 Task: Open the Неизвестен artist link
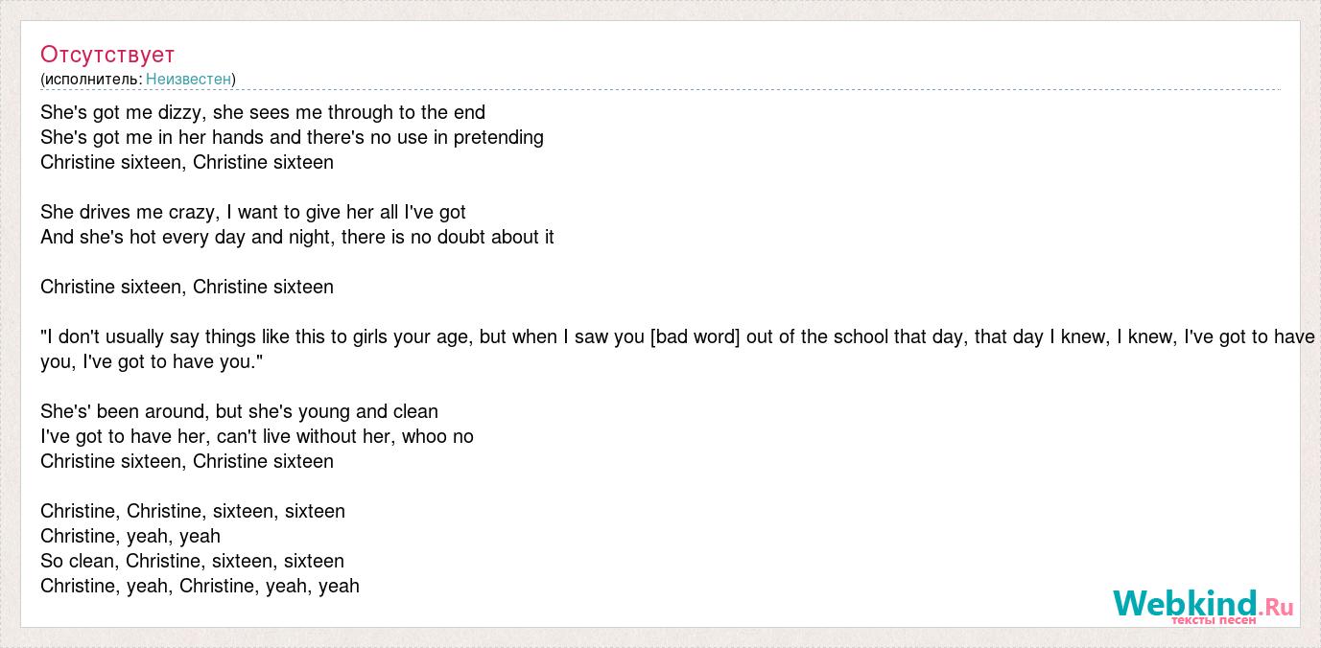click(x=188, y=79)
